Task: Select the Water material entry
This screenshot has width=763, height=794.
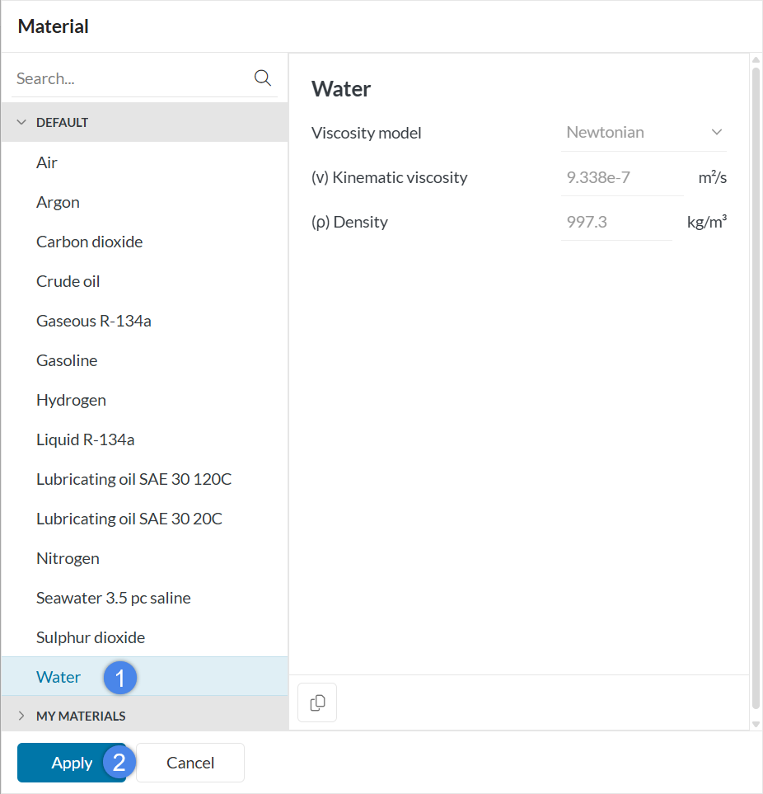Action: tap(59, 677)
